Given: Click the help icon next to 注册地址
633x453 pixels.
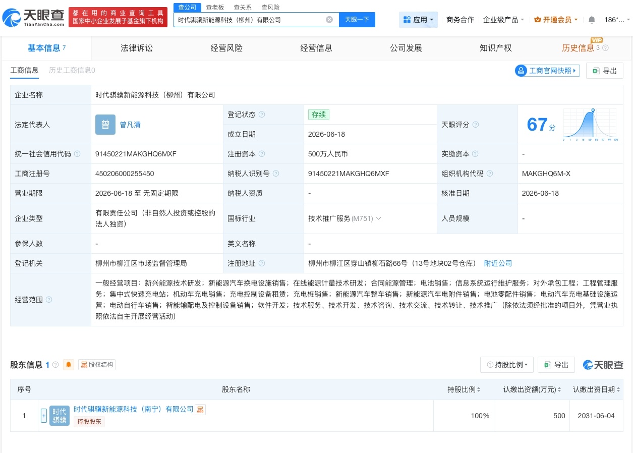Looking at the screenshot, I should pyautogui.click(x=262, y=263).
